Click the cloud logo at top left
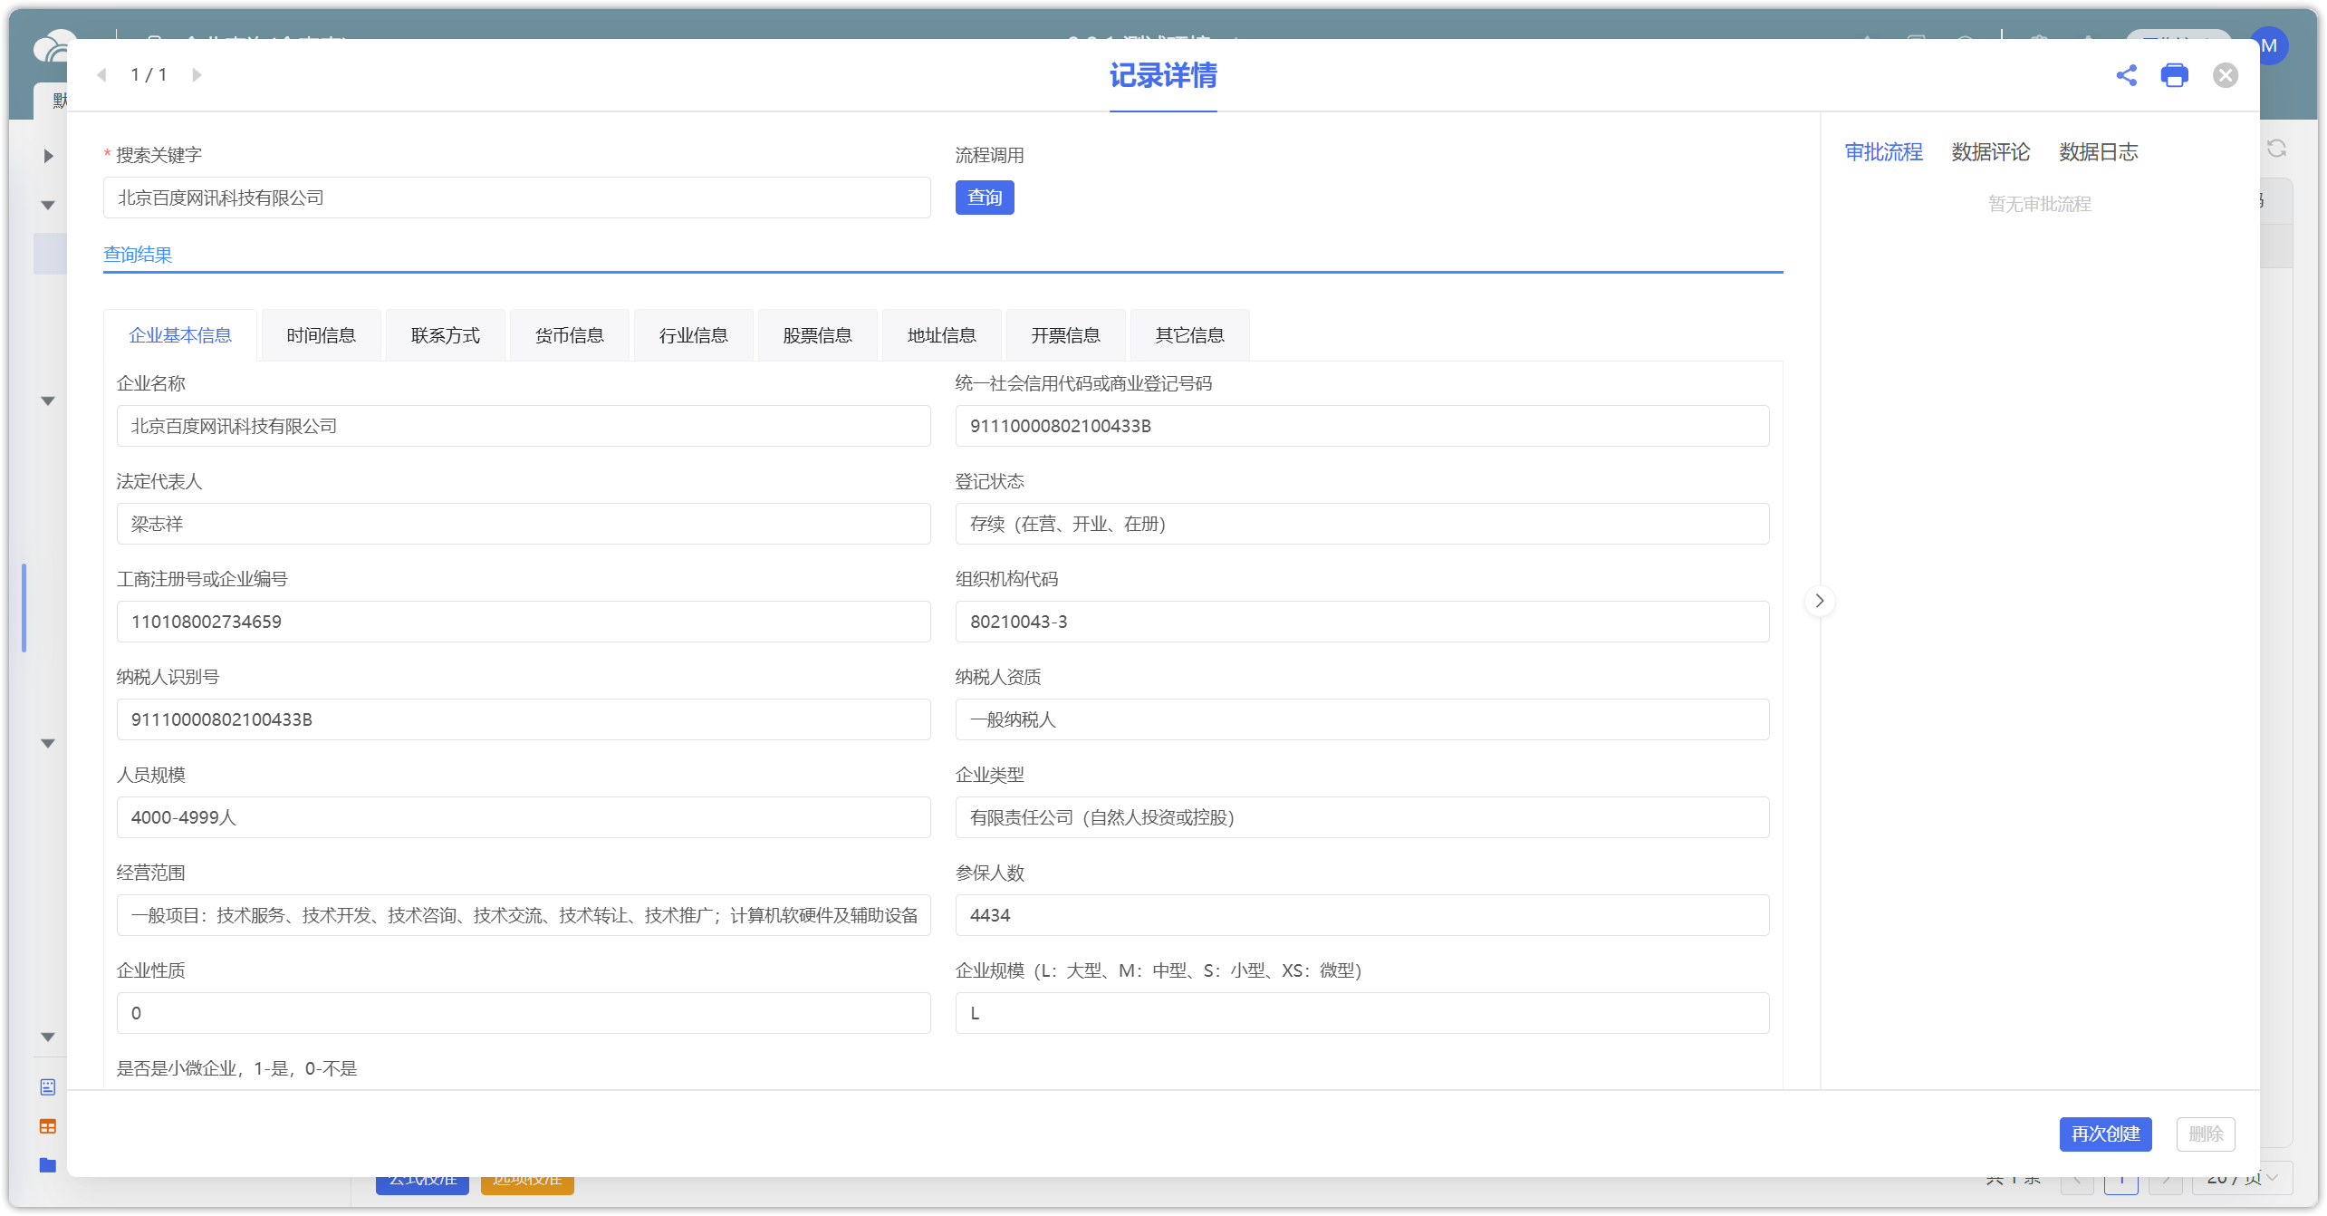This screenshot has height=1216, width=2327. tap(53, 45)
